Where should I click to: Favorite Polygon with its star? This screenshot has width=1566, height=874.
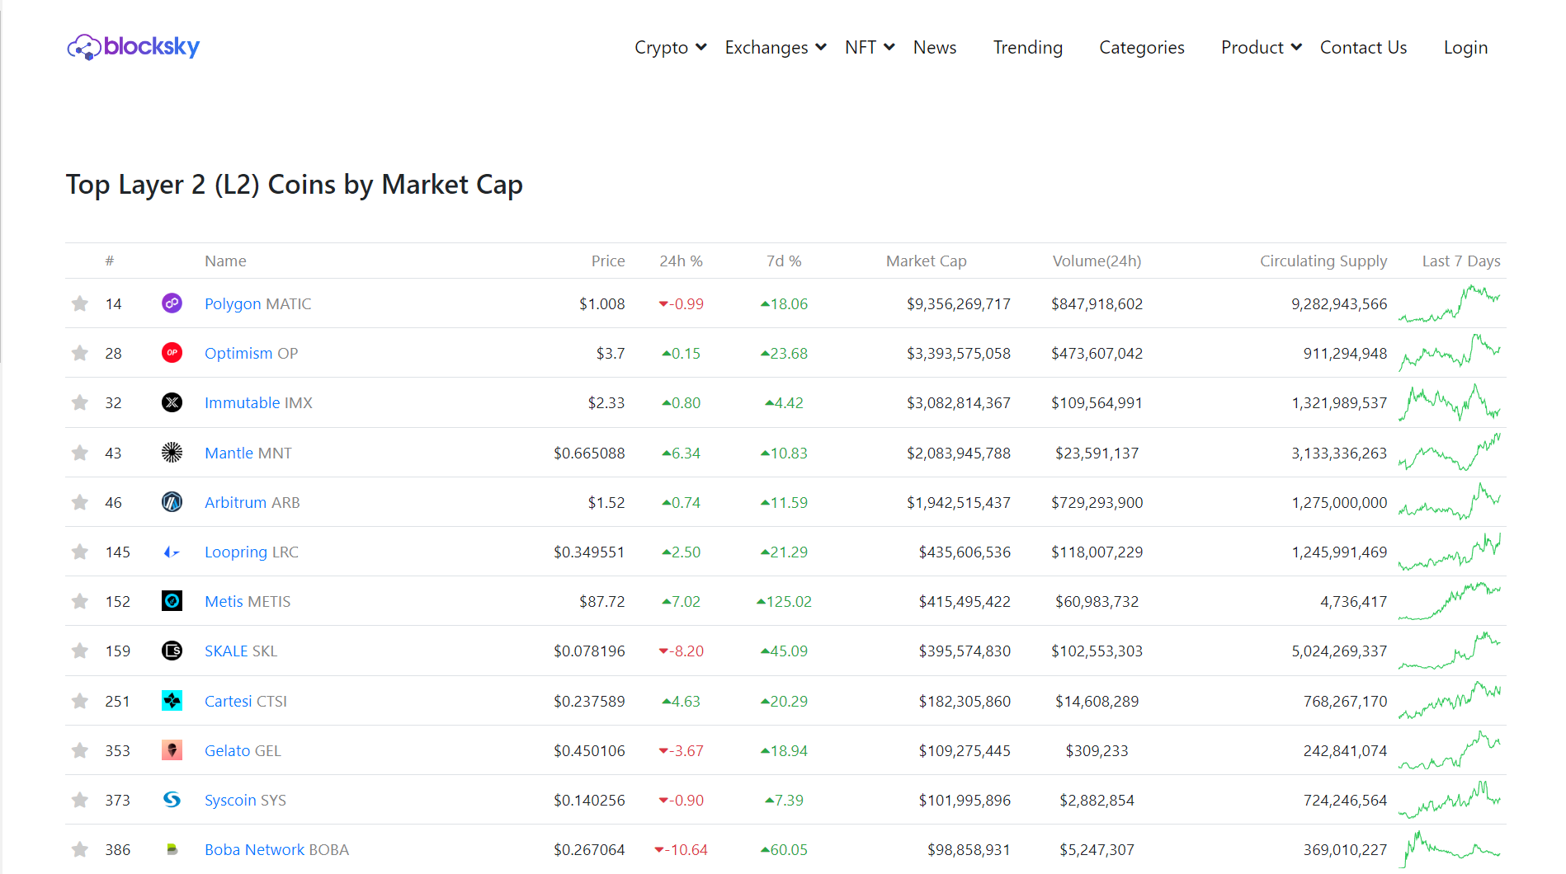(80, 303)
